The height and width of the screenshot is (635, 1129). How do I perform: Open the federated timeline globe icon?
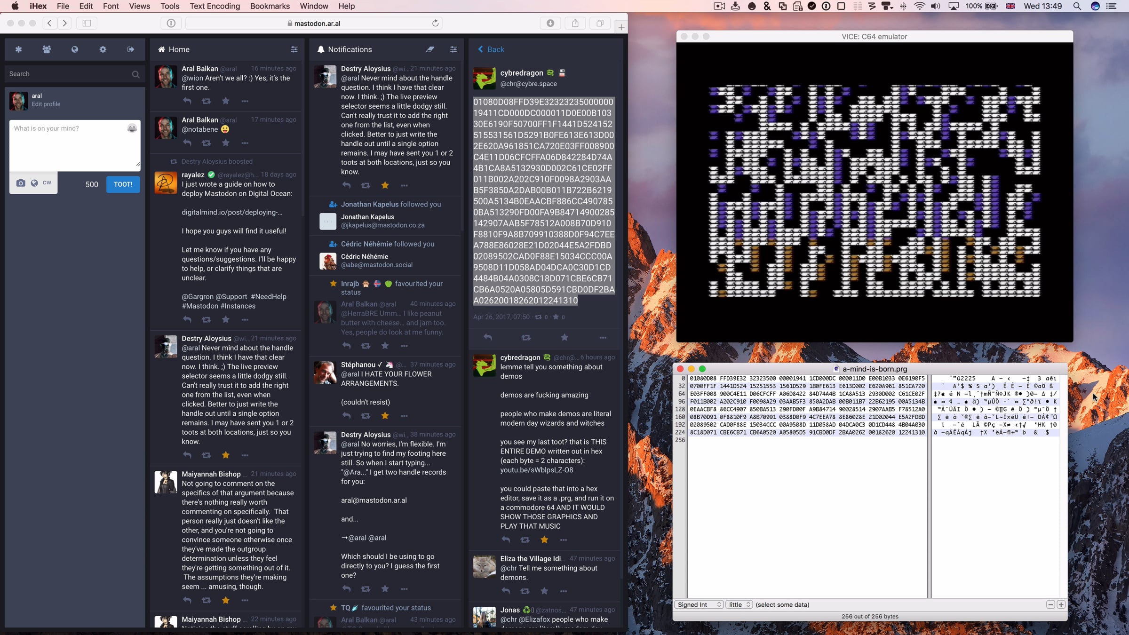pyautogui.click(x=75, y=49)
